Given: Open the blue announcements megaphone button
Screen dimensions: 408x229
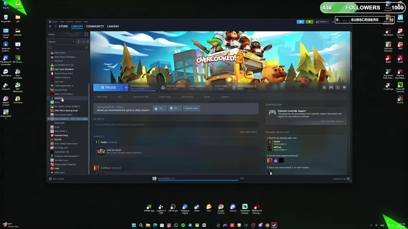Looking at the screenshot, I should click(301, 22).
